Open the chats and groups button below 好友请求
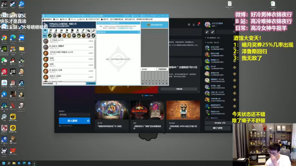 [218, 128]
